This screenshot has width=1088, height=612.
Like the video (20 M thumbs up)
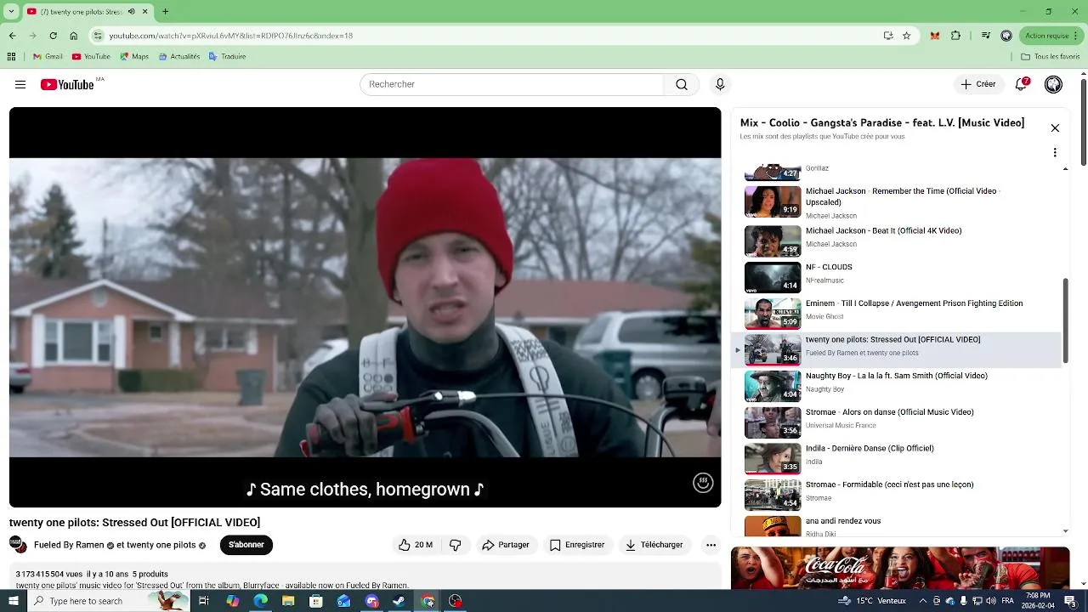(416, 545)
